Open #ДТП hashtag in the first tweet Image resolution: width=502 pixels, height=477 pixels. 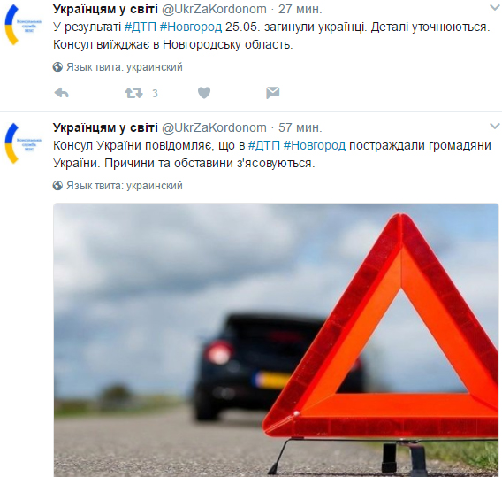141,27
